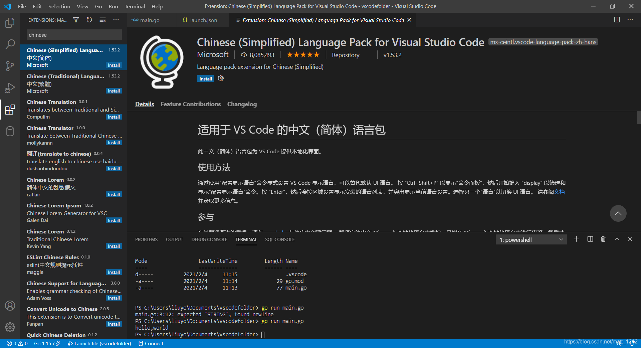Open the Run and Debug view
The width and height of the screenshot is (641, 348).
10,88
